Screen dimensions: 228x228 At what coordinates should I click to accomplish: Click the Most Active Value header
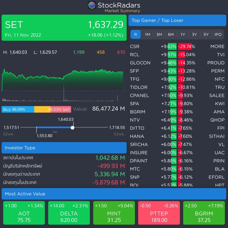[114, 194]
